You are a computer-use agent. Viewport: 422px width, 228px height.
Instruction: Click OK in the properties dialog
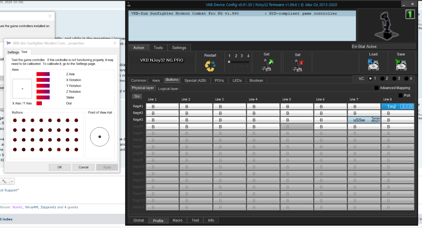(60, 167)
